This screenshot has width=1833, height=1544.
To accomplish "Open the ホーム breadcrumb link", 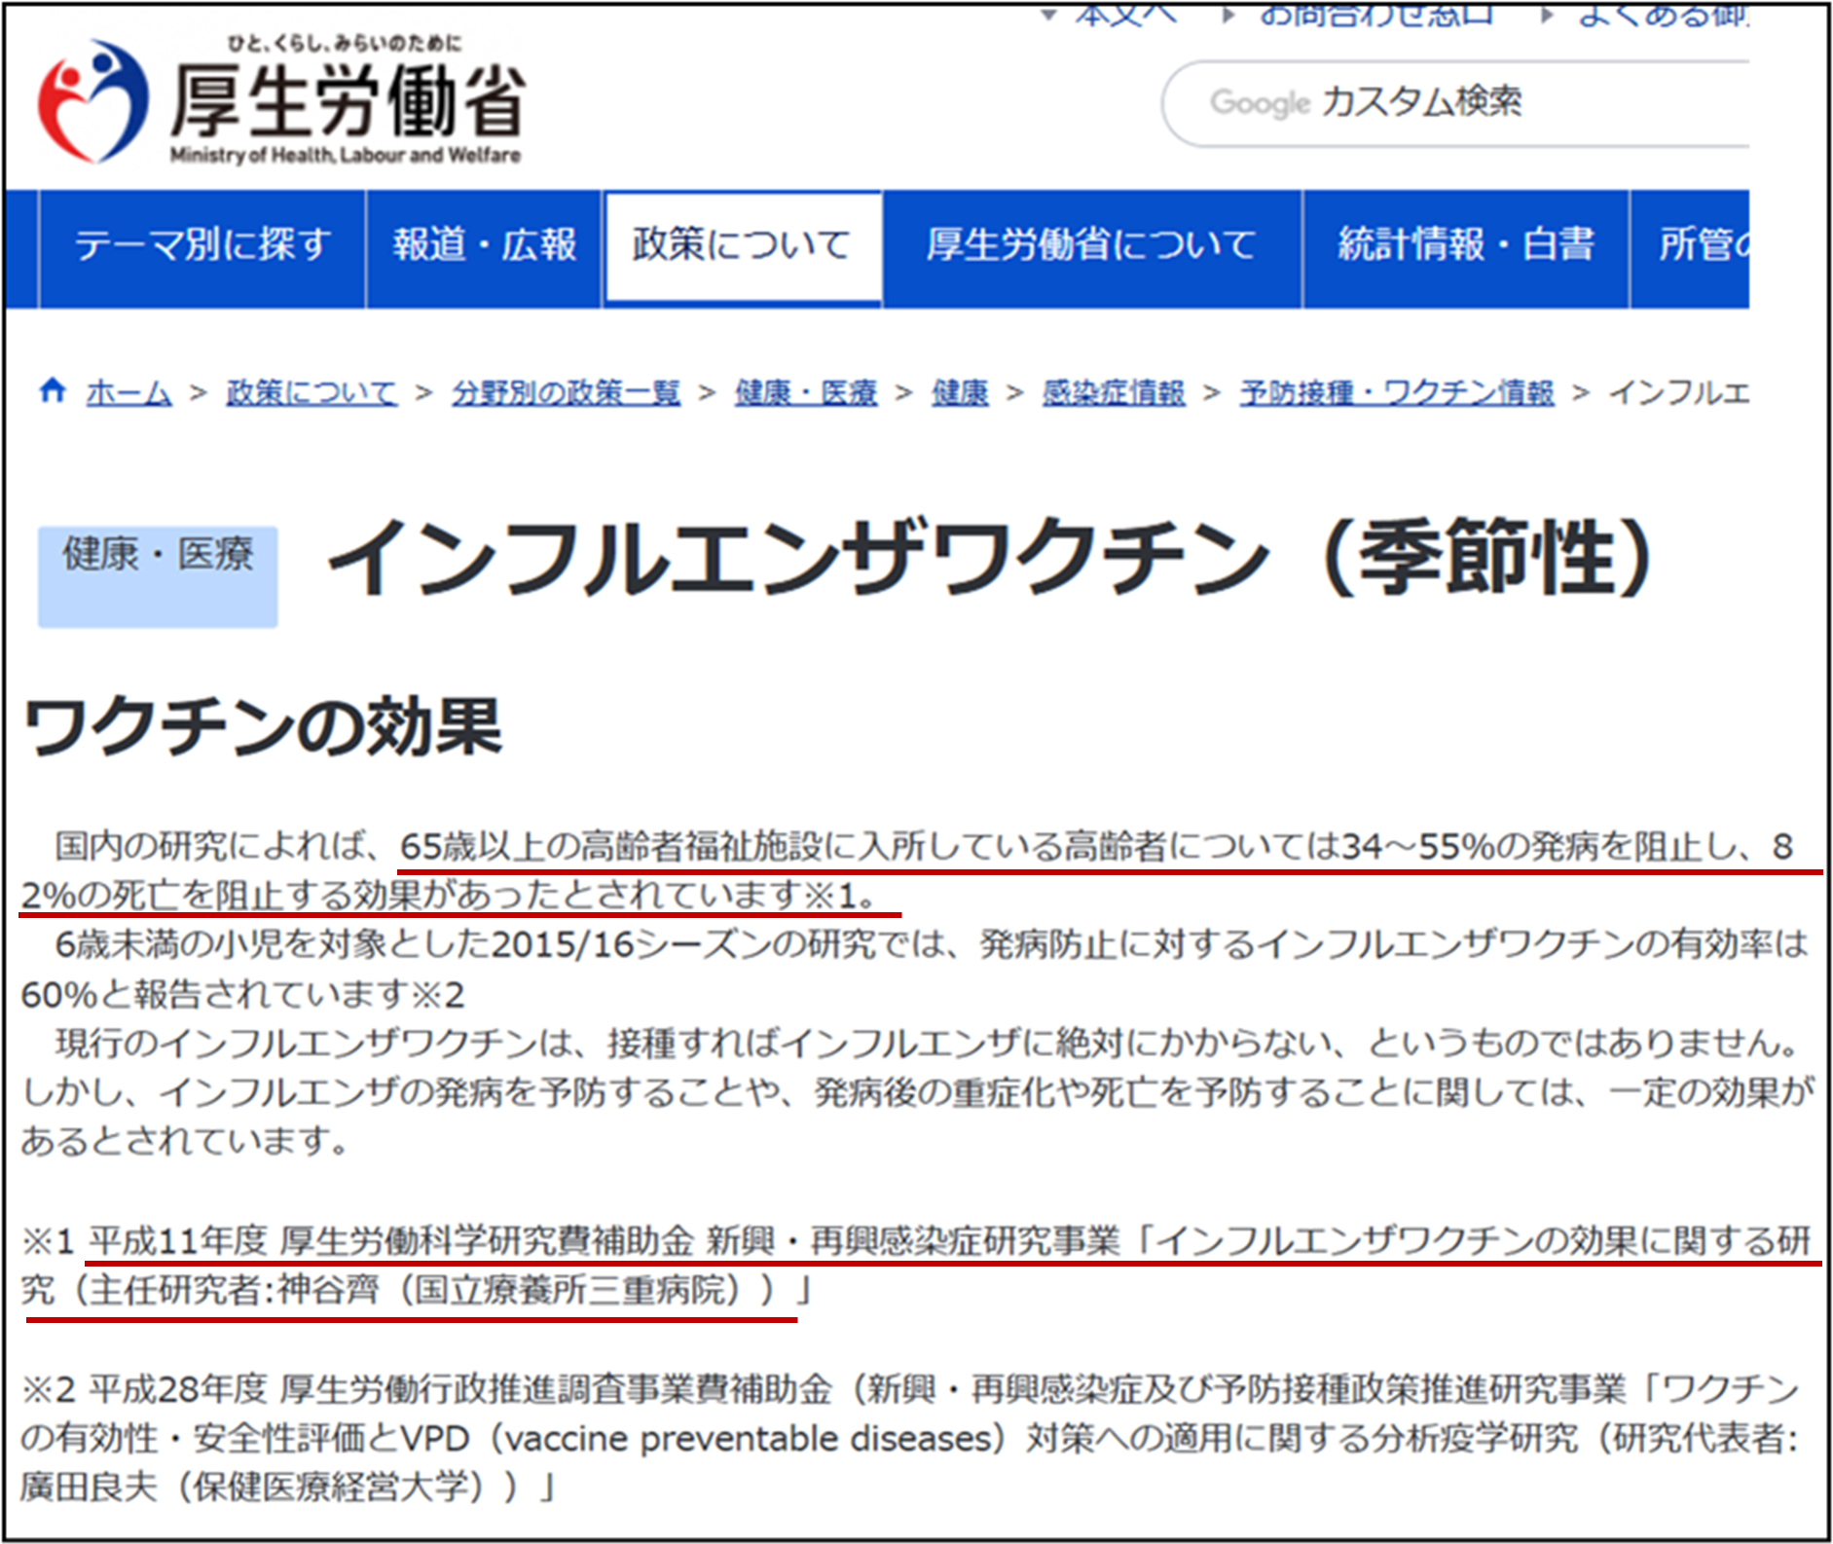I will click(x=128, y=392).
